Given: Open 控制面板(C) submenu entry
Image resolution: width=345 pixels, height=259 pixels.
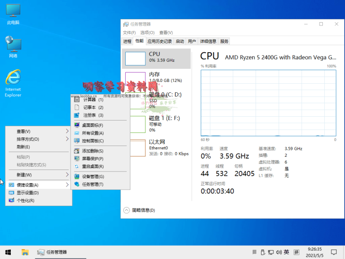Looking at the screenshot, I should tap(100, 141).
